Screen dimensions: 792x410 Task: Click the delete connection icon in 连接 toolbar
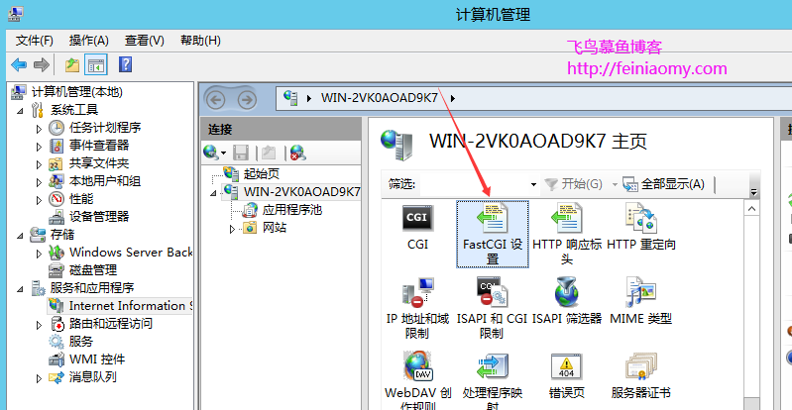297,152
